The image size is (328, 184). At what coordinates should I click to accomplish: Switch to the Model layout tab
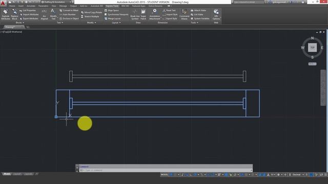(7, 174)
